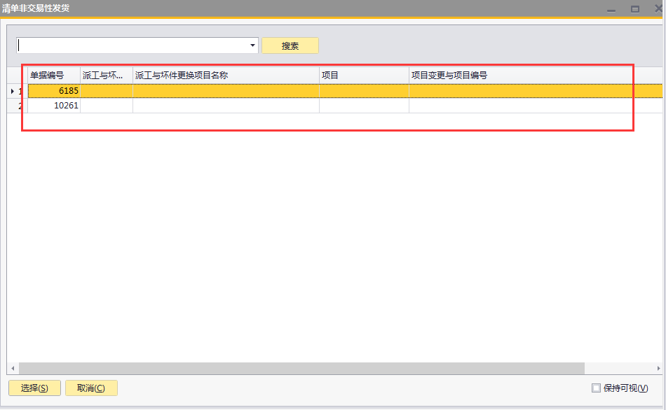This screenshot has width=666, height=410.
Task: Select the row with document number 10261
Action: pyautogui.click(x=54, y=106)
